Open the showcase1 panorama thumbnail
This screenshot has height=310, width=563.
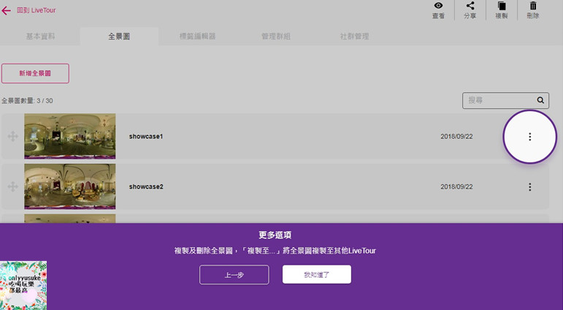(70, 136)
